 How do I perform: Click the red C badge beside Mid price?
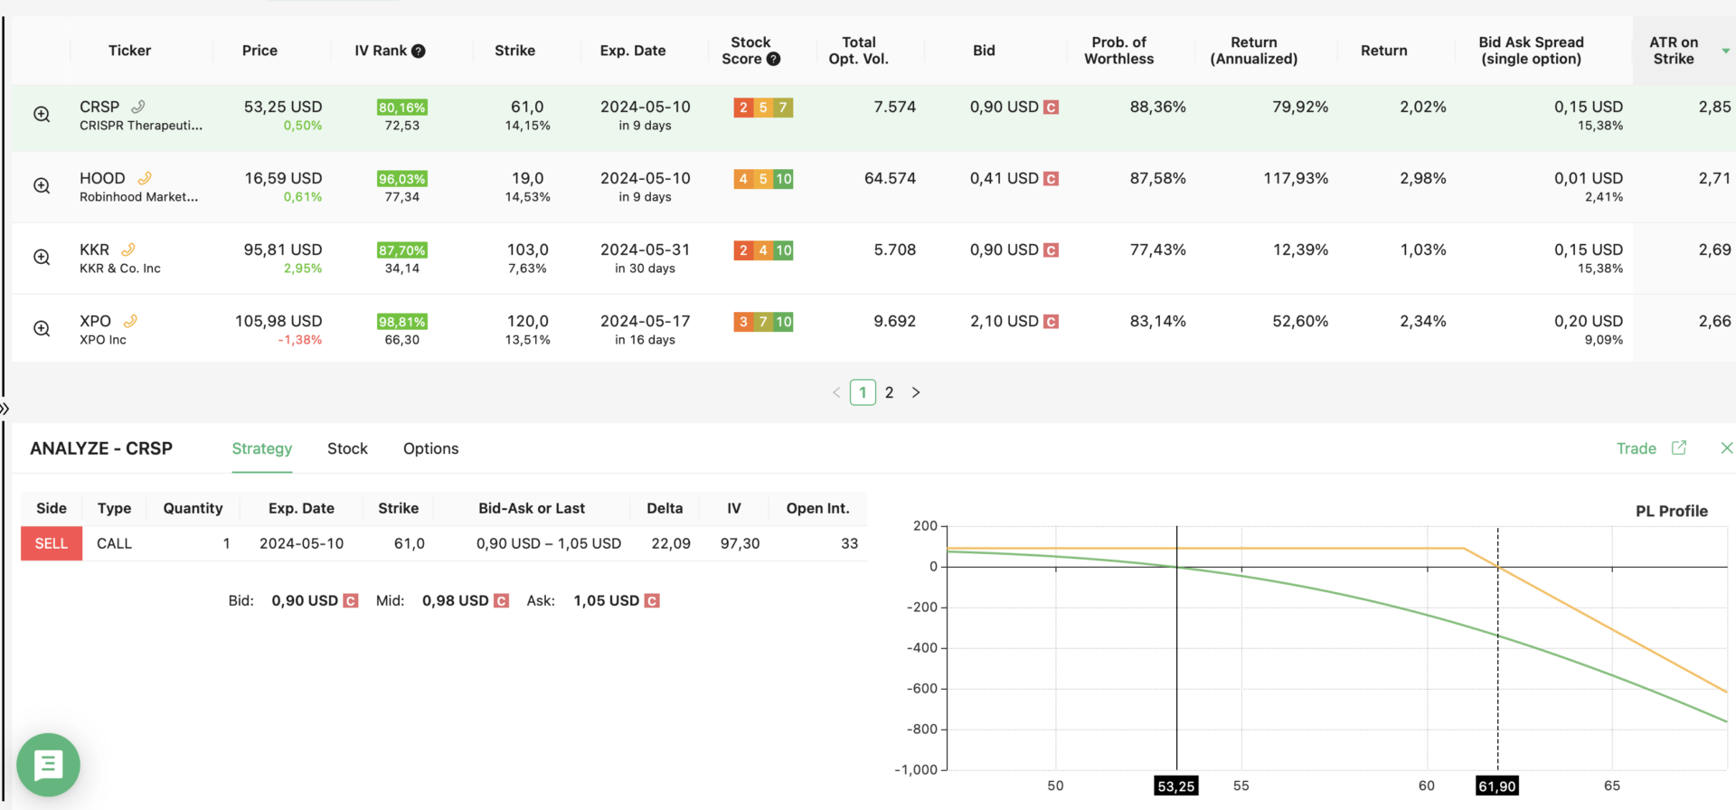[x=502, y=601]
